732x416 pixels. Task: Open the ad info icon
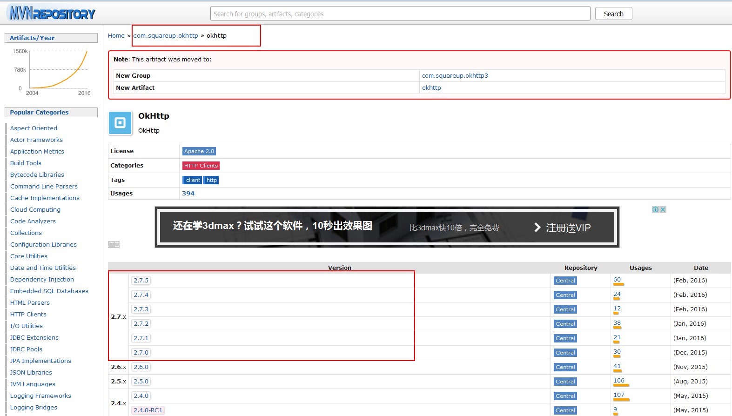pos(655,209)
